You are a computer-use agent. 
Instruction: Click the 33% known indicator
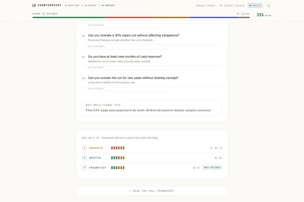coord(264,15)
